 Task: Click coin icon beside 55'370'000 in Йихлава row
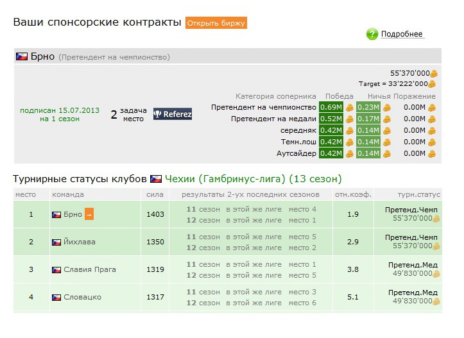(436, 246)
